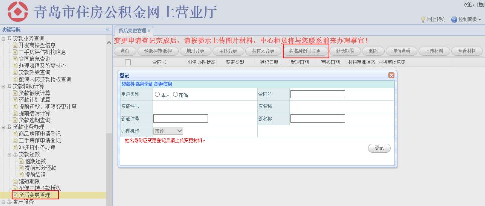The height and width of the screenshot is (206, 485).
Task: Collapse the navigation panel using double-chevron icon
Action: (x=108, y=29)
